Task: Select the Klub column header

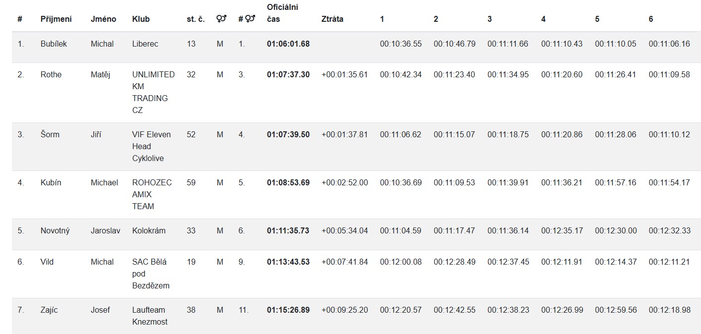Action: click(x=141, y=19)
